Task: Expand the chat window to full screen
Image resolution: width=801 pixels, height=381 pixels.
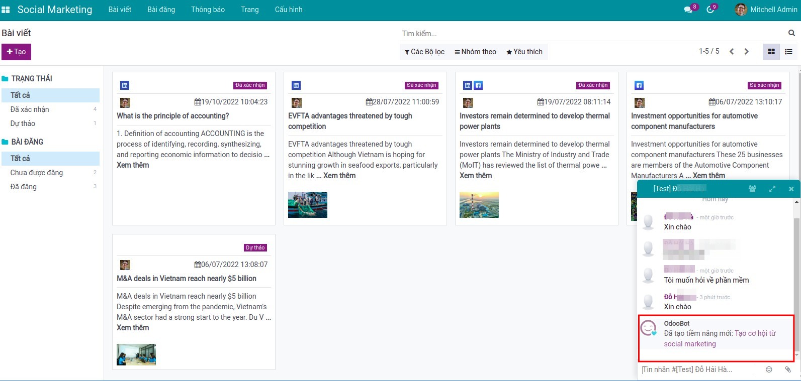Action: coord(772,189)
